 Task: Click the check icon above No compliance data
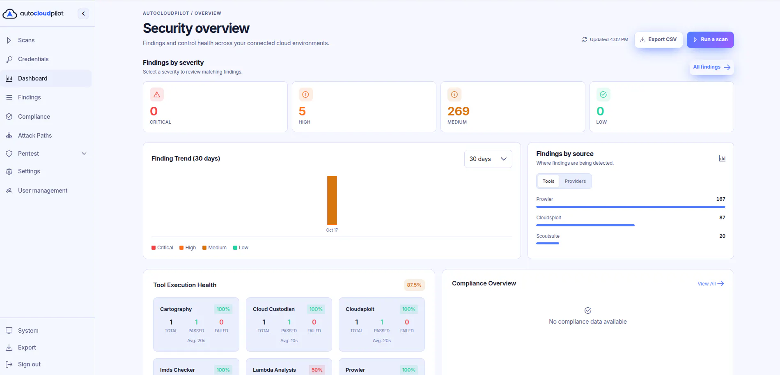[588, 311]
